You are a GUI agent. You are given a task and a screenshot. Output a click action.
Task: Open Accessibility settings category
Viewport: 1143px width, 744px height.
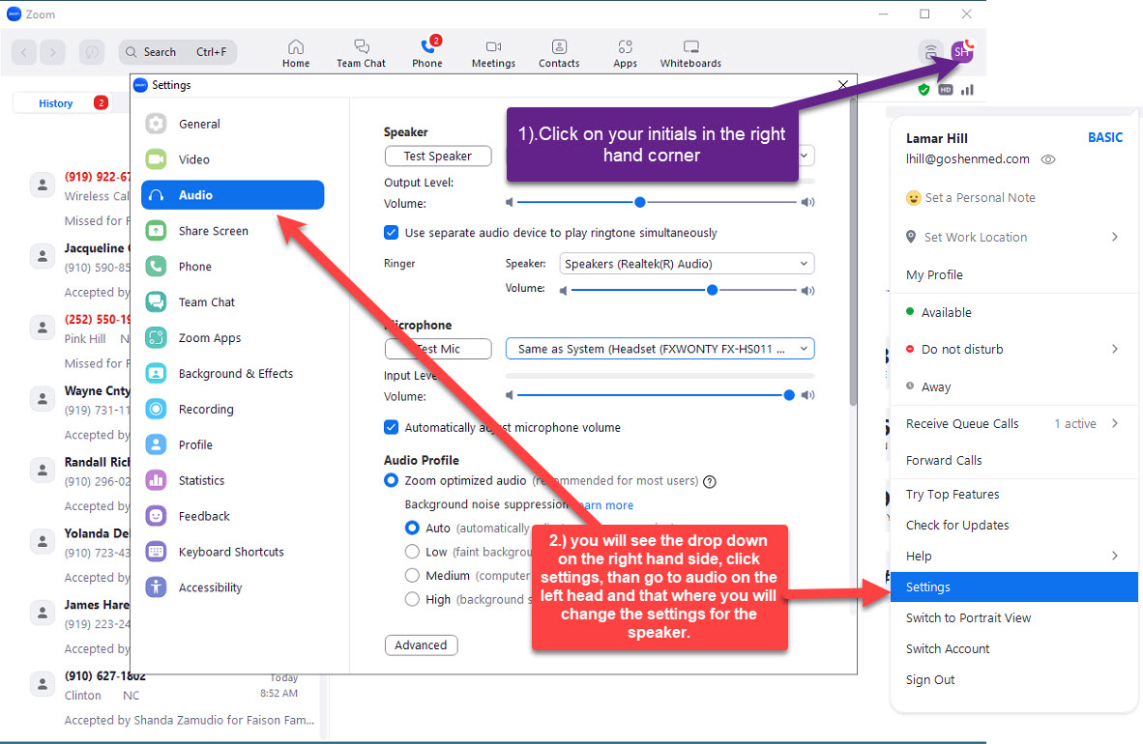(232, 588)
